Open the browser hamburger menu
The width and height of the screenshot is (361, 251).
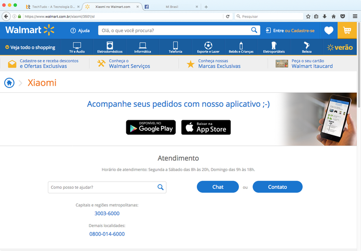pyautogui.click(x=355, y=16)
